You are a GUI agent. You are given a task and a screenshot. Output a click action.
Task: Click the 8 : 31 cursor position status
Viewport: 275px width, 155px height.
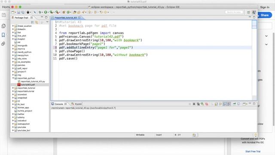pyautogui.click(x=177, y=135)
